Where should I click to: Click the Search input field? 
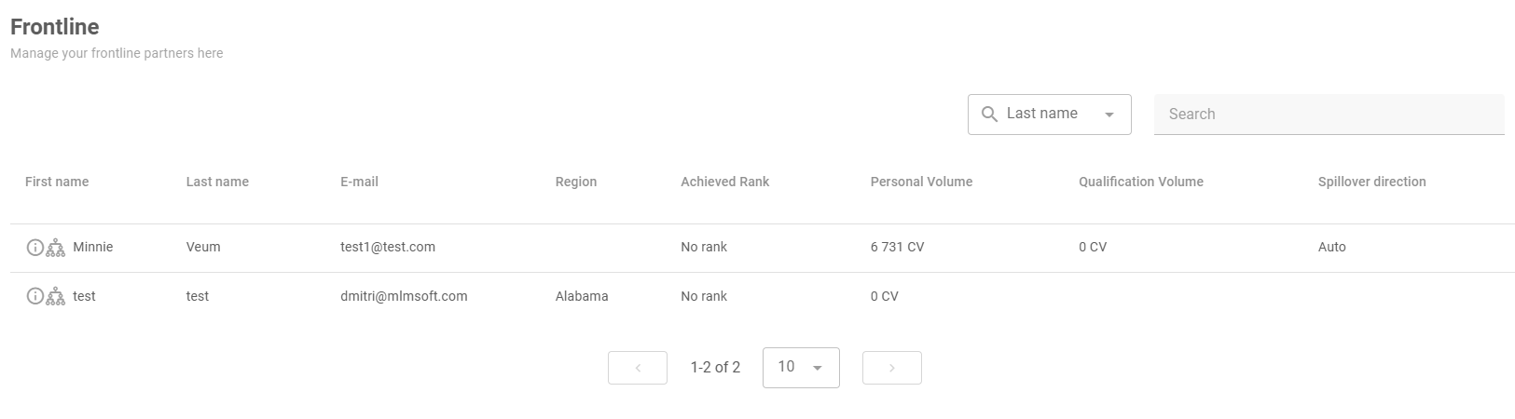coord(1329,115)
